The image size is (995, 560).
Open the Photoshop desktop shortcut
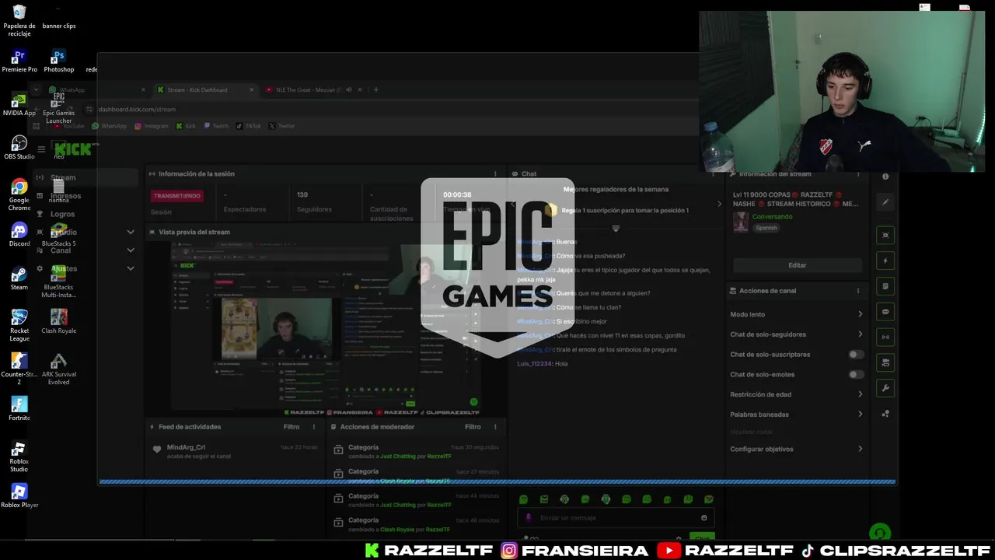[x=58, y=61]
